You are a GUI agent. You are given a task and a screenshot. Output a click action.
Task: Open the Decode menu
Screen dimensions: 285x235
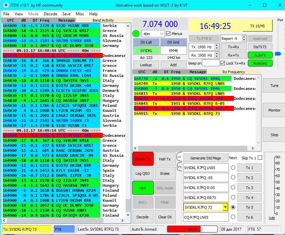coord(50,14)
